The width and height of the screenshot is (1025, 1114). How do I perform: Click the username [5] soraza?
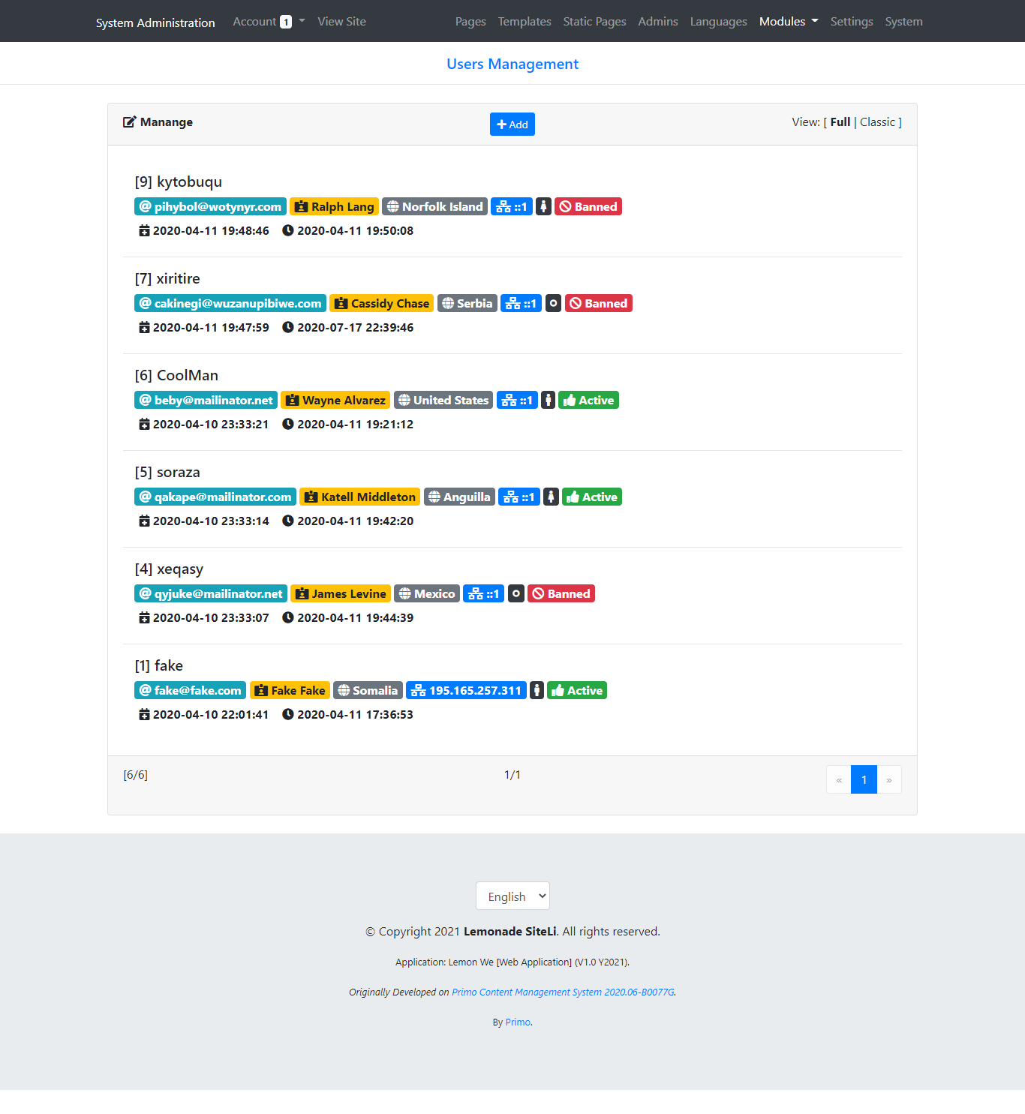pyautogui.click(x=167, y=472)
